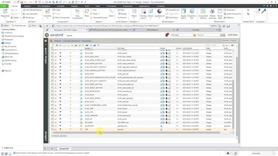Click the Open folder icon in quick access toolbar
Viewport: 278px width, 156px height.
(18, 2)
